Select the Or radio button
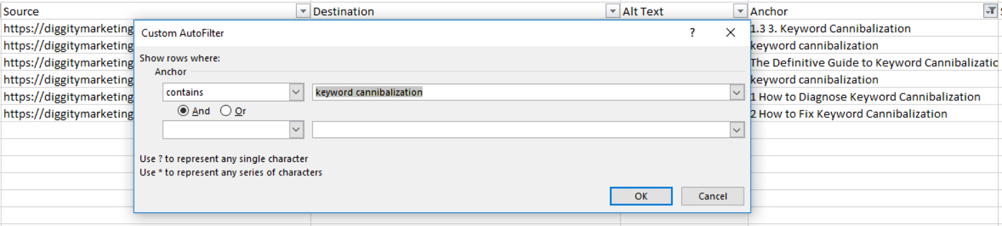This screenshot has height=226, width=1002. tap(226, 111)
